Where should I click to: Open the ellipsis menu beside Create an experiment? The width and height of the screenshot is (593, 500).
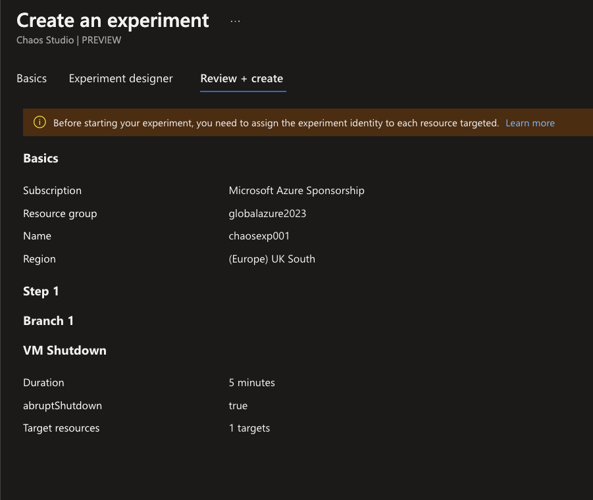coord(235,22)
